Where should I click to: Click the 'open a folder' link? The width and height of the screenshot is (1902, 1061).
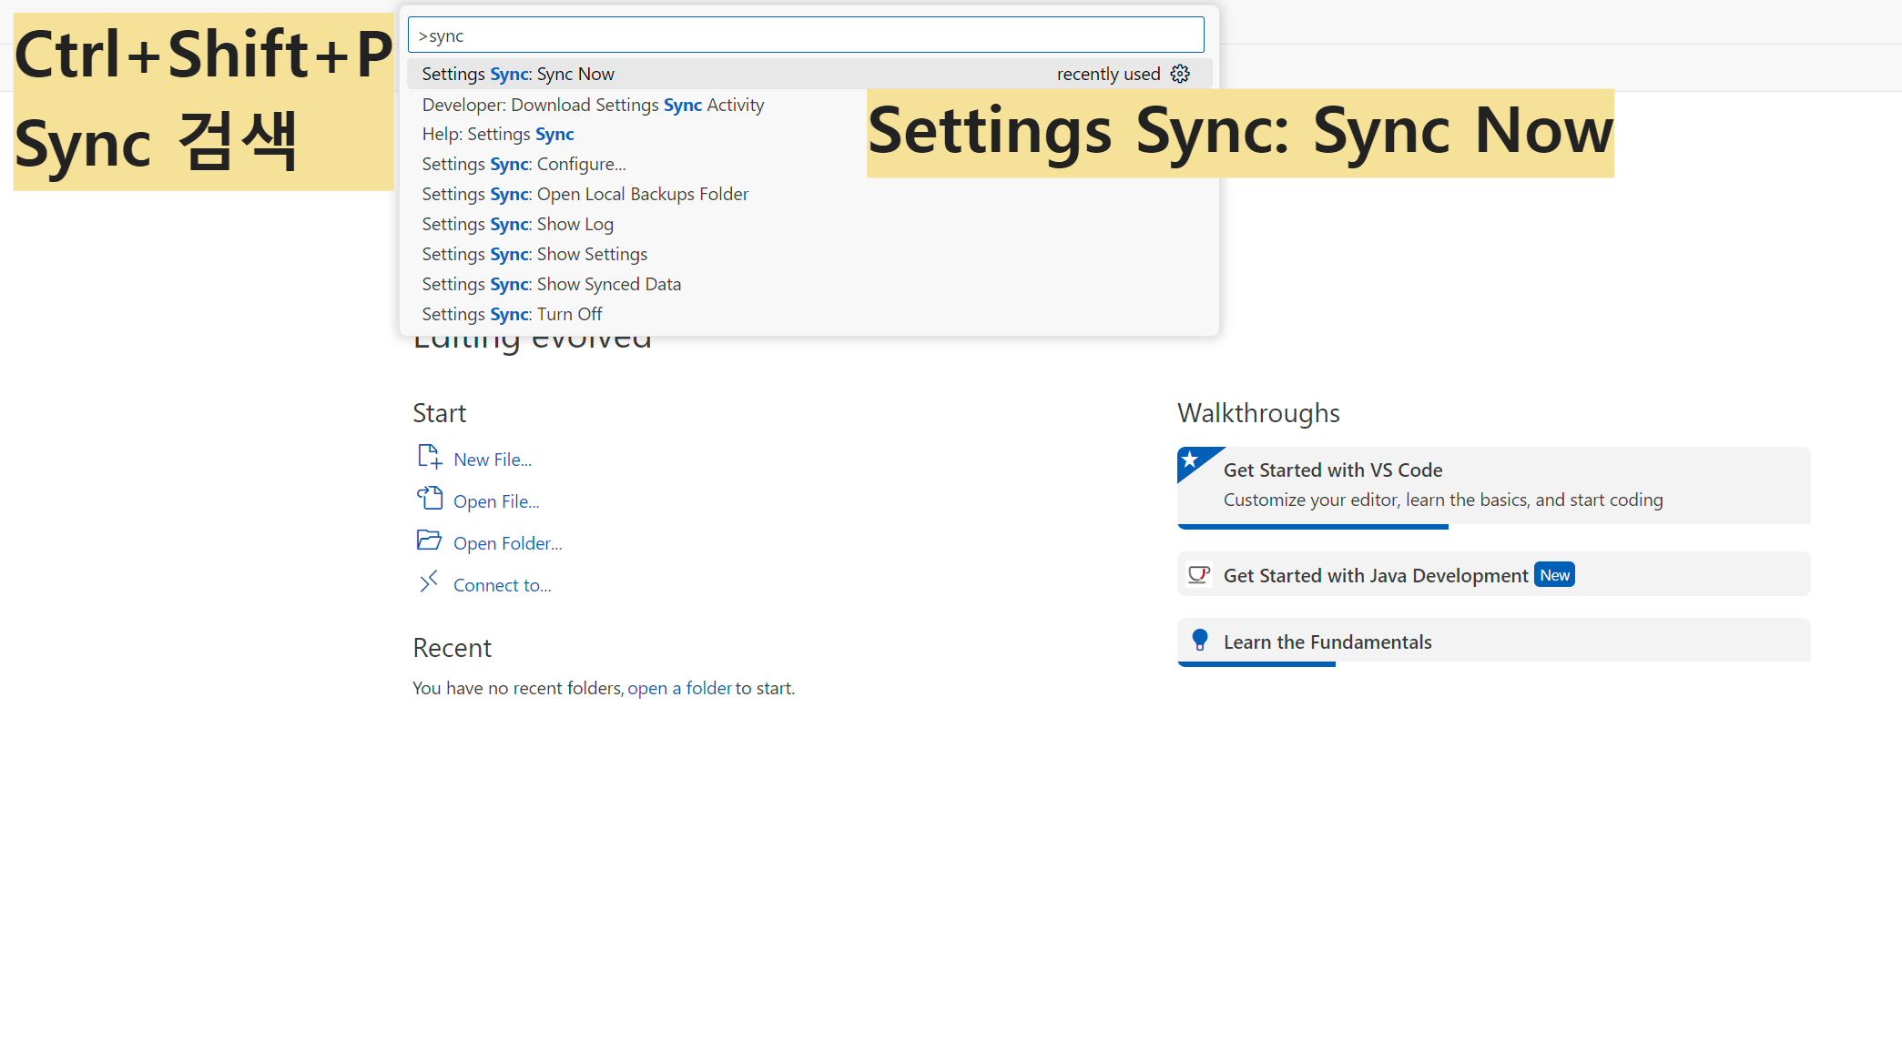coord(679,688)
